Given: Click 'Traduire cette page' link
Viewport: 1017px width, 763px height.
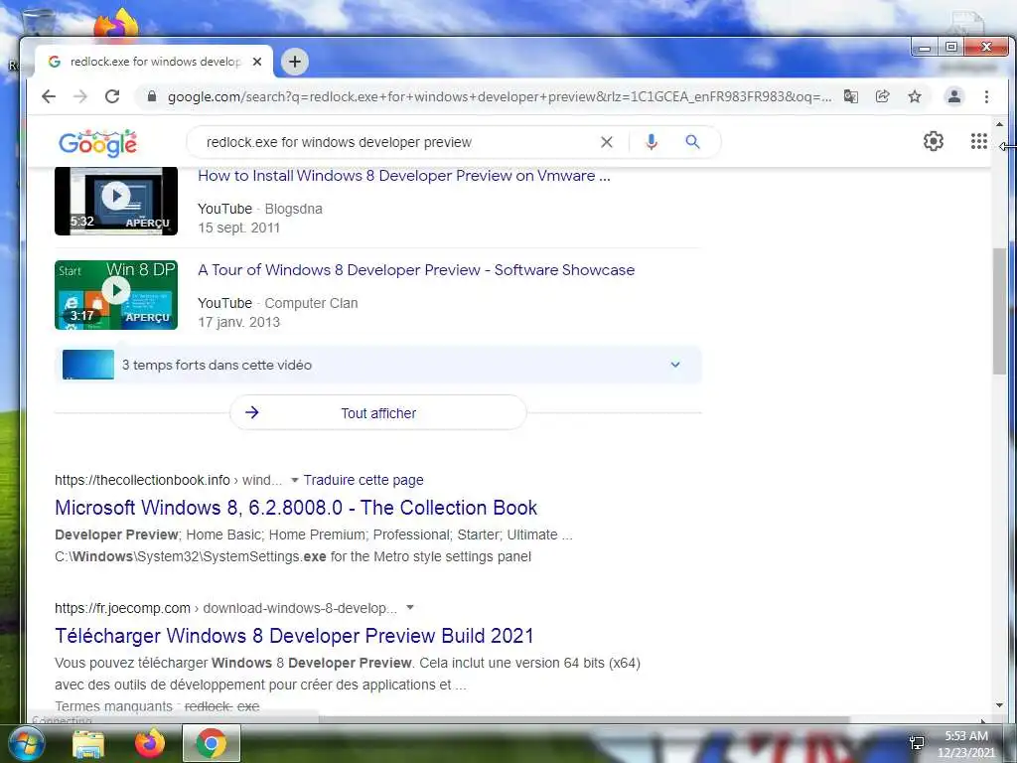Looking at the screenshot, I should 363,480.
